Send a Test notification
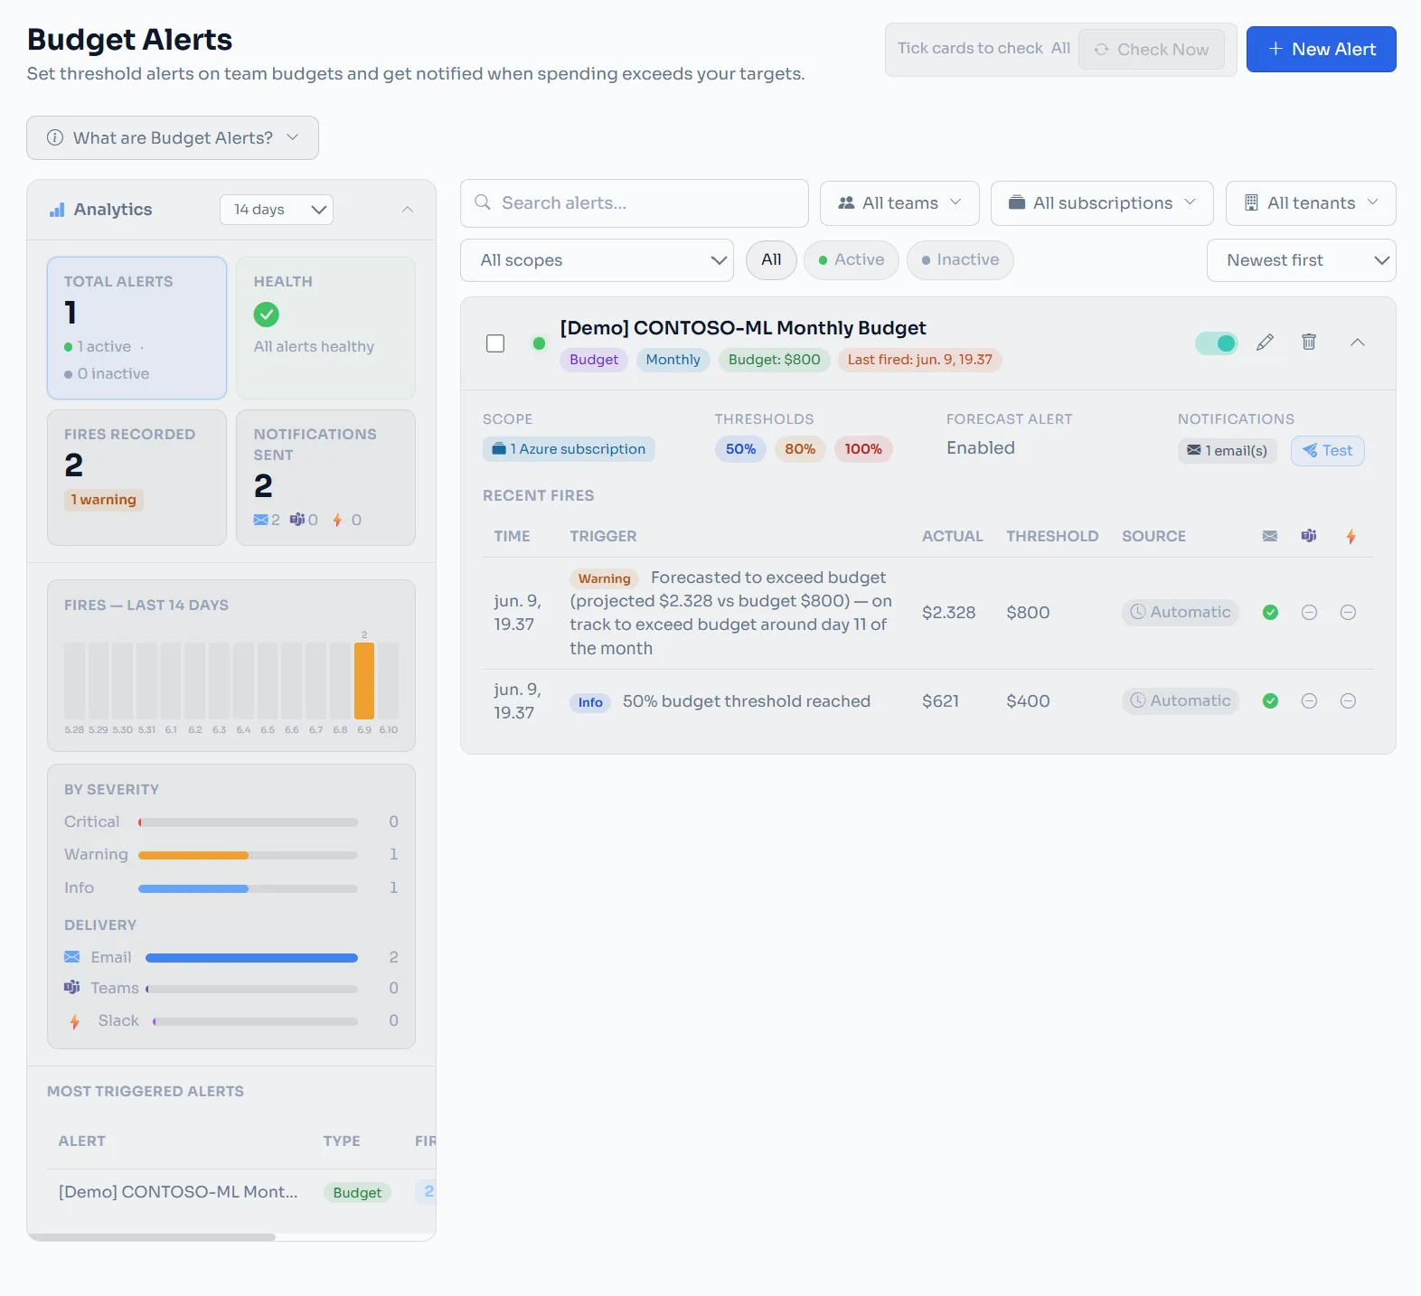The image size is (1421, 1296). point(1327,451)
